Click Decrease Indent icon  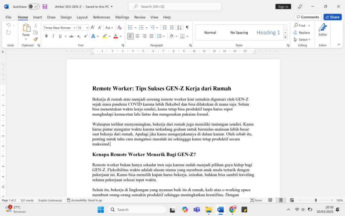pyautogui.click(x=164, y=28)
